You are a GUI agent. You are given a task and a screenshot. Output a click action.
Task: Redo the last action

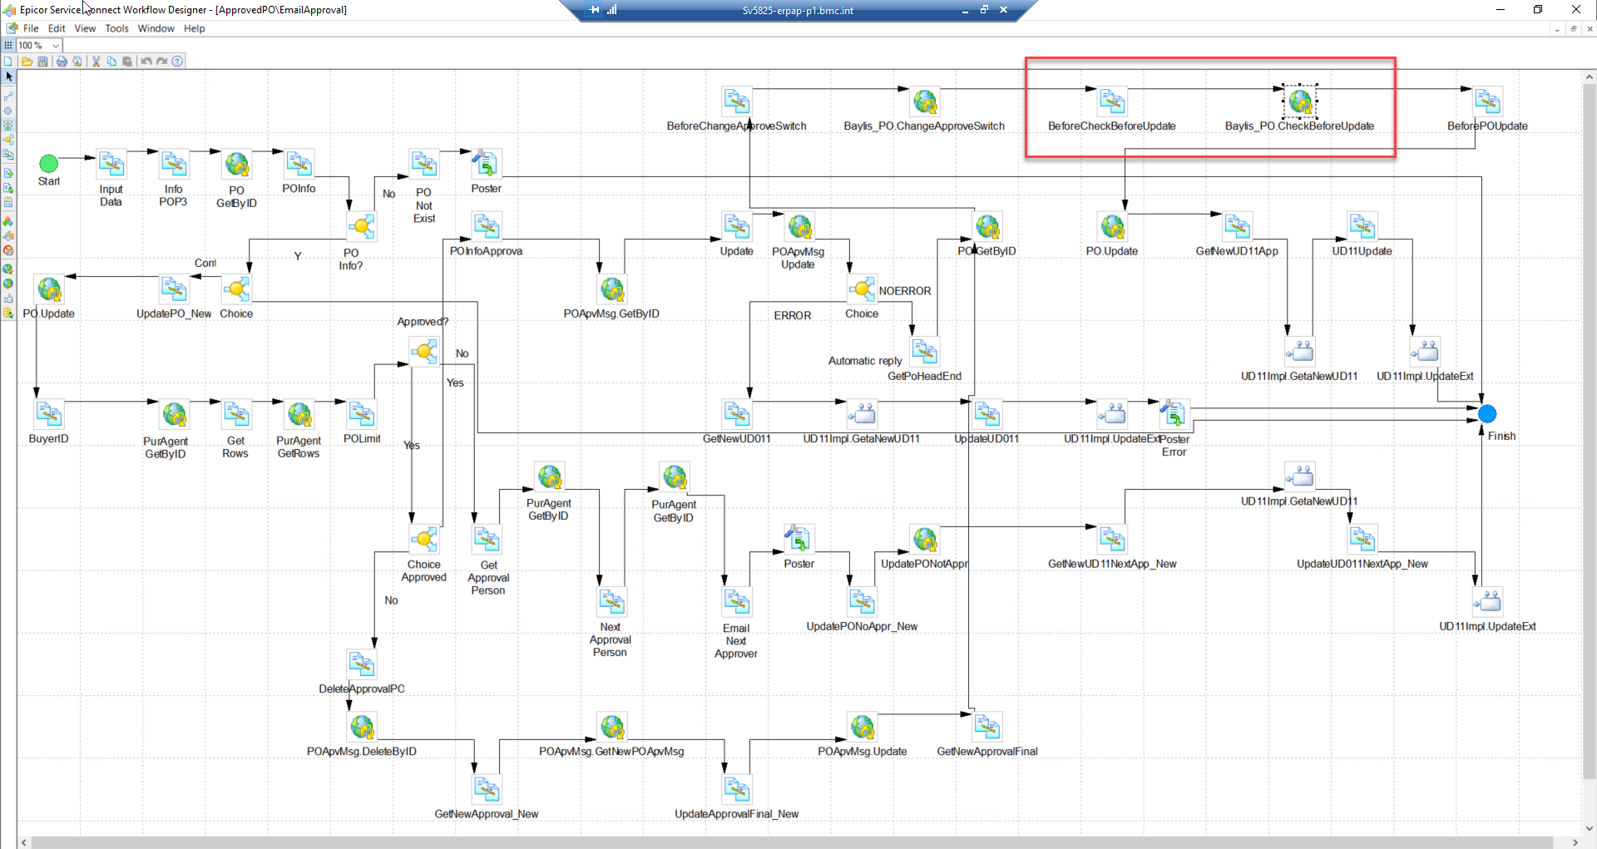[x=162, y=62]
